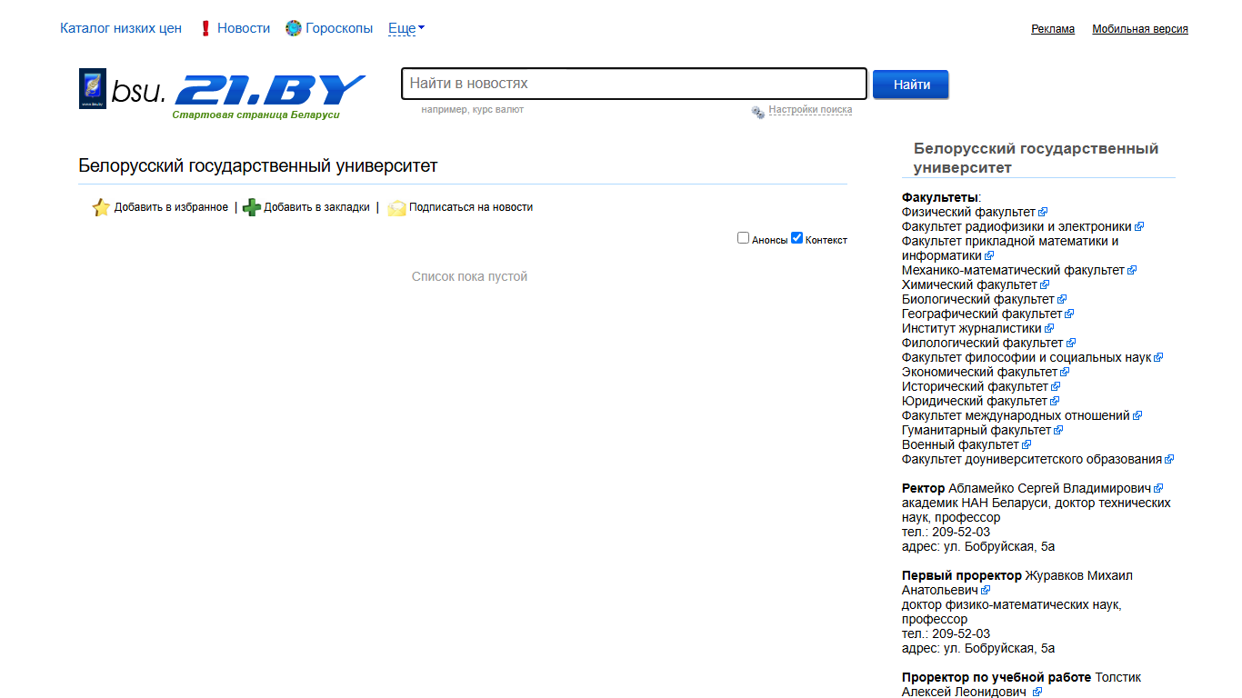Go to Новости section
This screenshot has height=698, width=1242.
click(x=244, y=28)
